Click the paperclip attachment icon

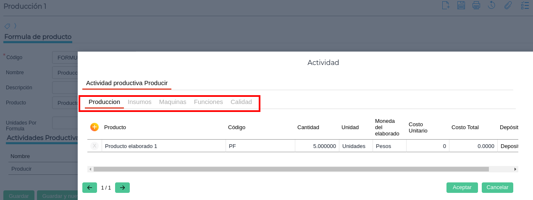click(x=508, y=5)
